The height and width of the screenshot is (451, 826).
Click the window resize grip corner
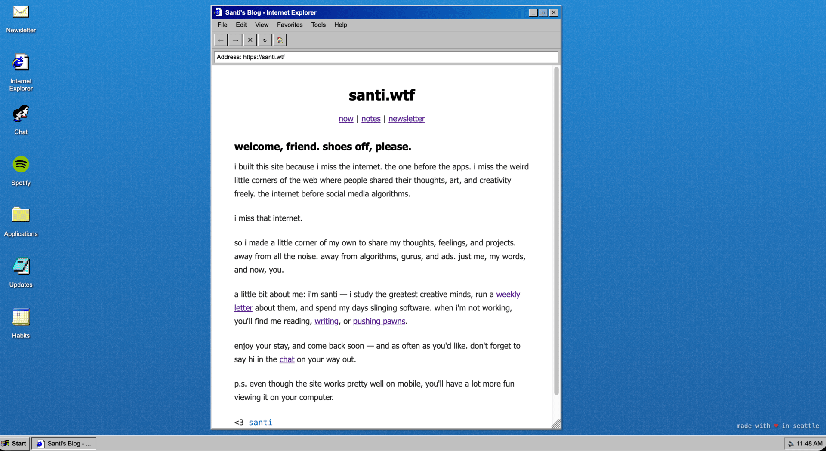point(556,424)
